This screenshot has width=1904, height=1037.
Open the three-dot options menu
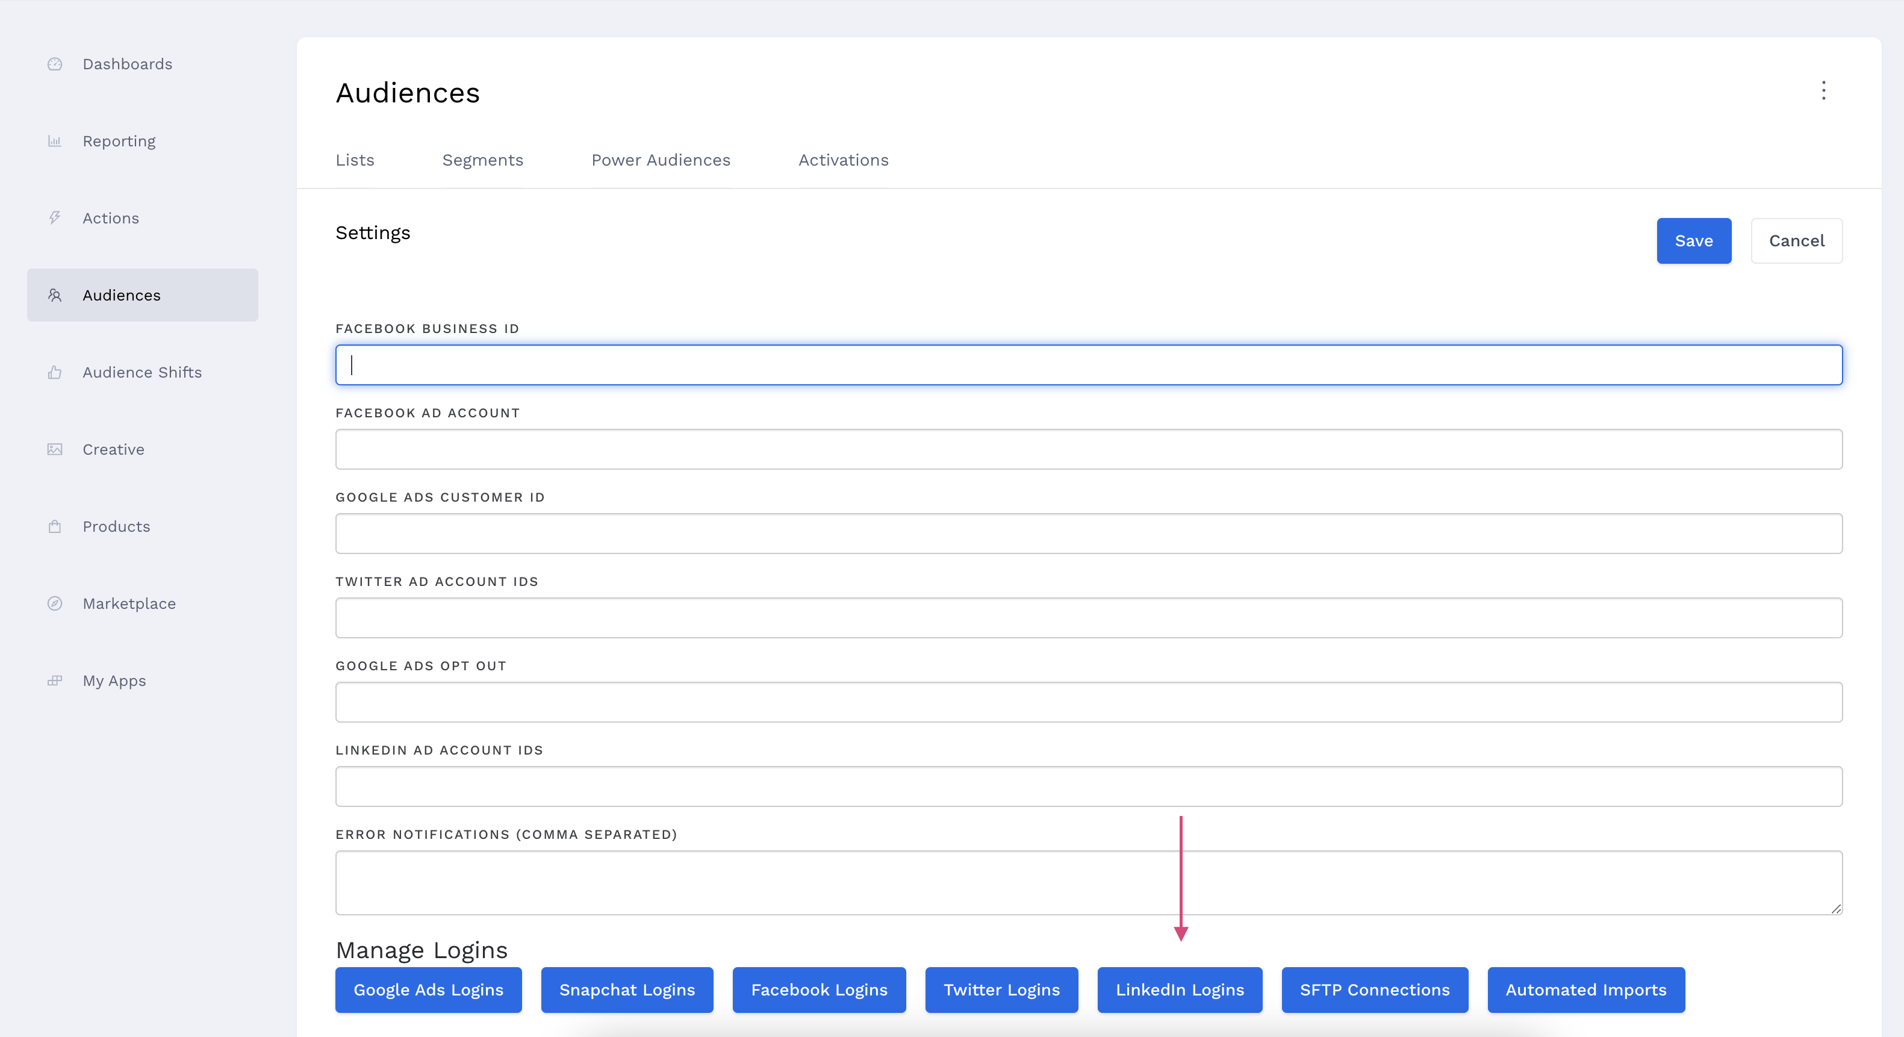pyautogui.click(x=1823, y=91)
